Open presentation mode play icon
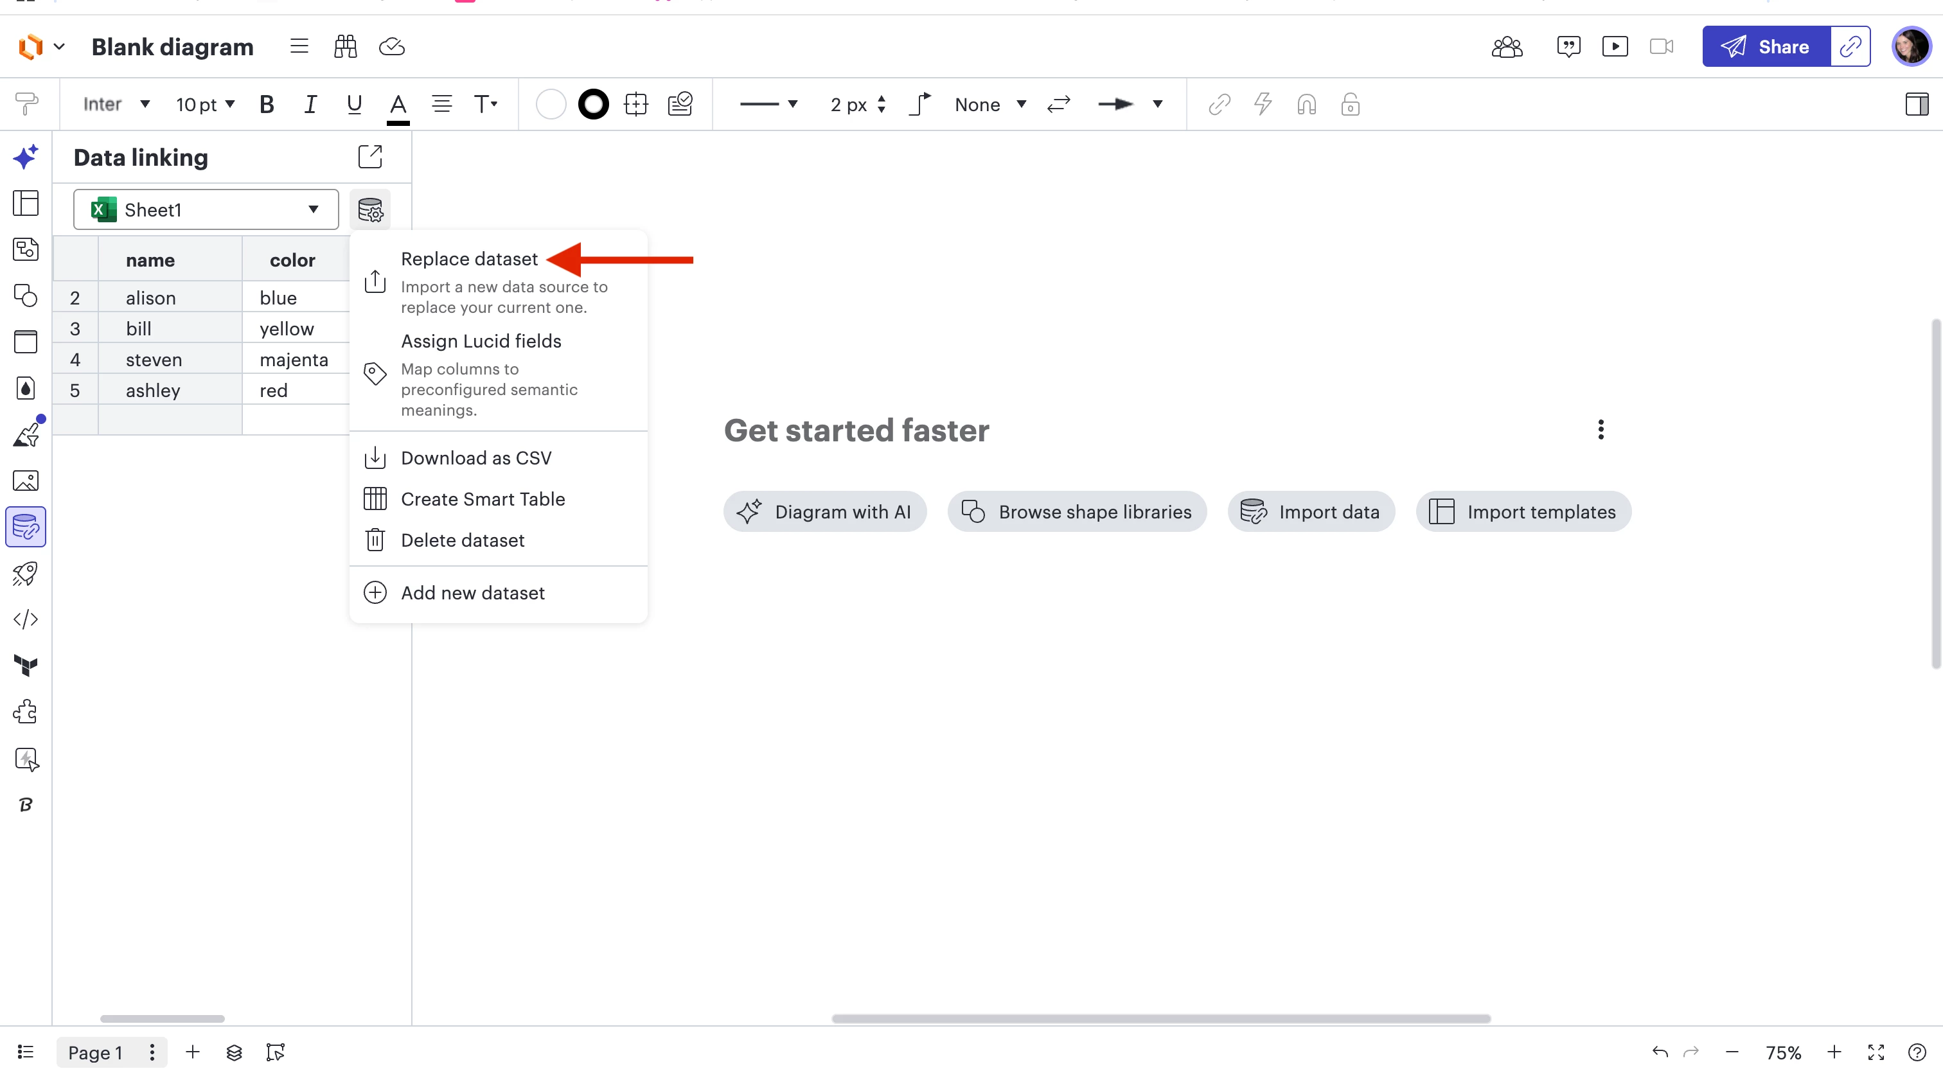The width and height of the screenshot is (1943, 1078). coord(1614,47)
